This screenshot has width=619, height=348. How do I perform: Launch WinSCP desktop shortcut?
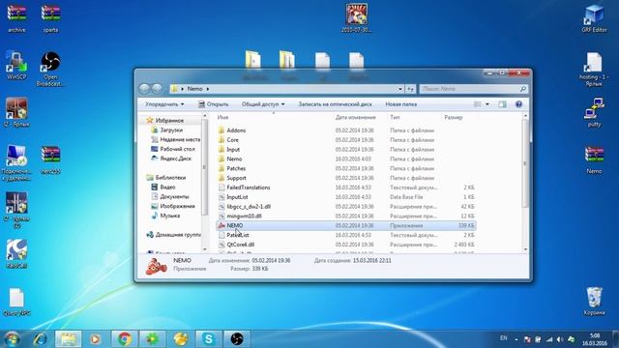16,65
